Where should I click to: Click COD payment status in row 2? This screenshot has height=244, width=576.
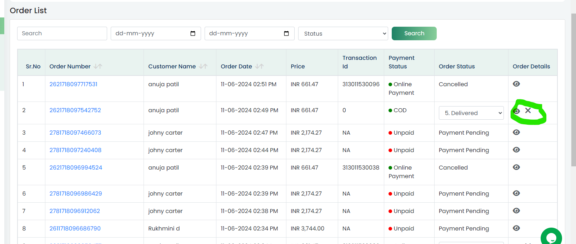pyautogui.click(x=397, y=110)
